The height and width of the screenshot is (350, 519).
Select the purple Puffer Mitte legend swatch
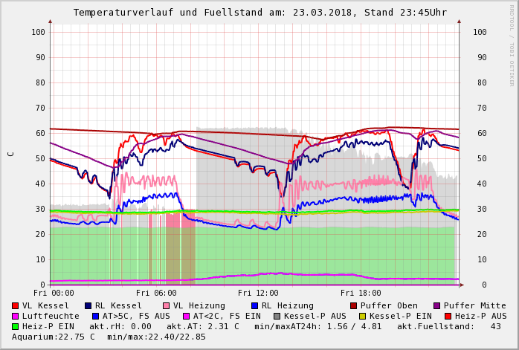tap(436, 305)
